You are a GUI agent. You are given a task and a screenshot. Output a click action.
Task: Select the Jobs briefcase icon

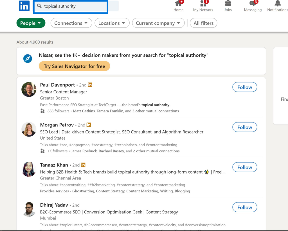228,5
